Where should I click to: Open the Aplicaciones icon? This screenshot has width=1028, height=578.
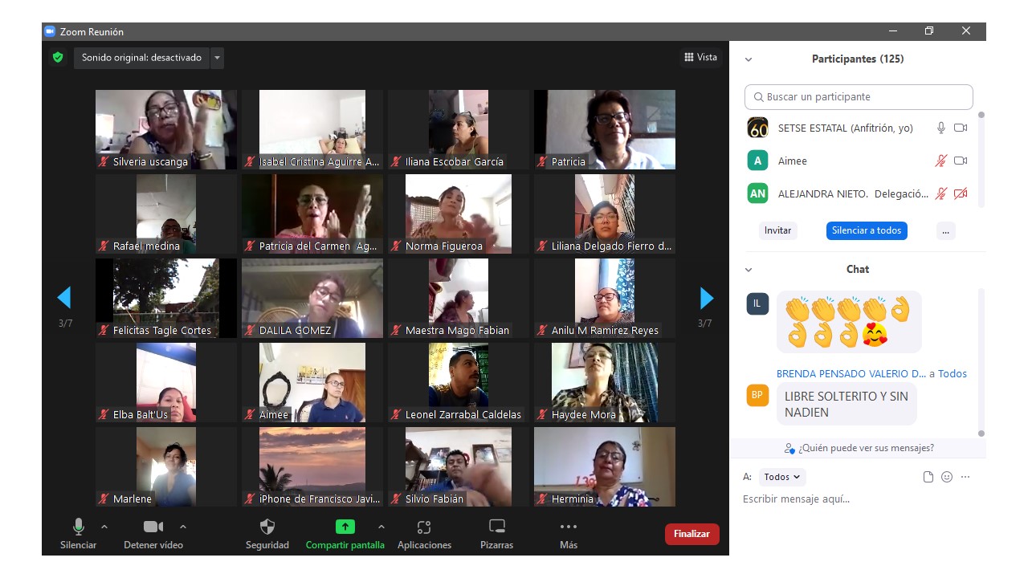(424, 527)
